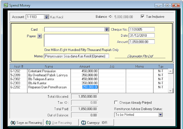Toggle the Tax Inclusive checkbox
183x129 pixels.
point(142,16)
